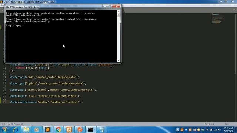
Task: Minimize the Sublime Text window
Action: (x=221, y=1)
